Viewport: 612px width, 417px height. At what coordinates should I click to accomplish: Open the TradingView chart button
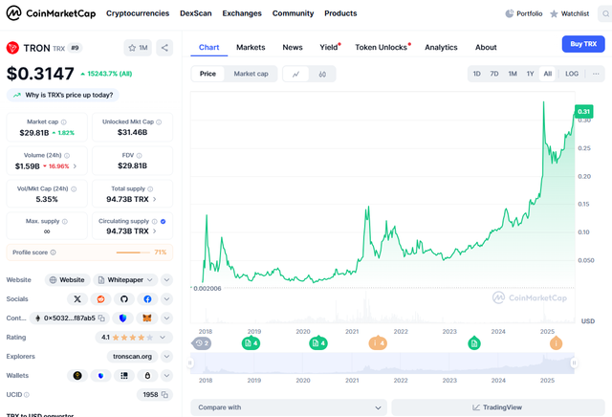pyautogui.click(x=498, y=407)
